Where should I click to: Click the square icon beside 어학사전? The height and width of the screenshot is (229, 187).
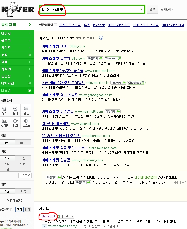coord(30,83)
